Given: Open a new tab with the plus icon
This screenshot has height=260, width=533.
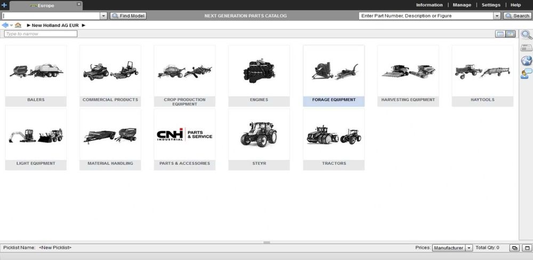Looking at the screenshot, I should click(4, 5).
